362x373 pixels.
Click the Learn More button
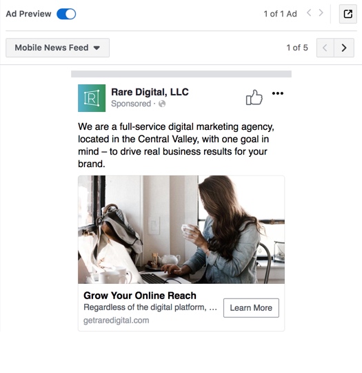tap(251, 308)
